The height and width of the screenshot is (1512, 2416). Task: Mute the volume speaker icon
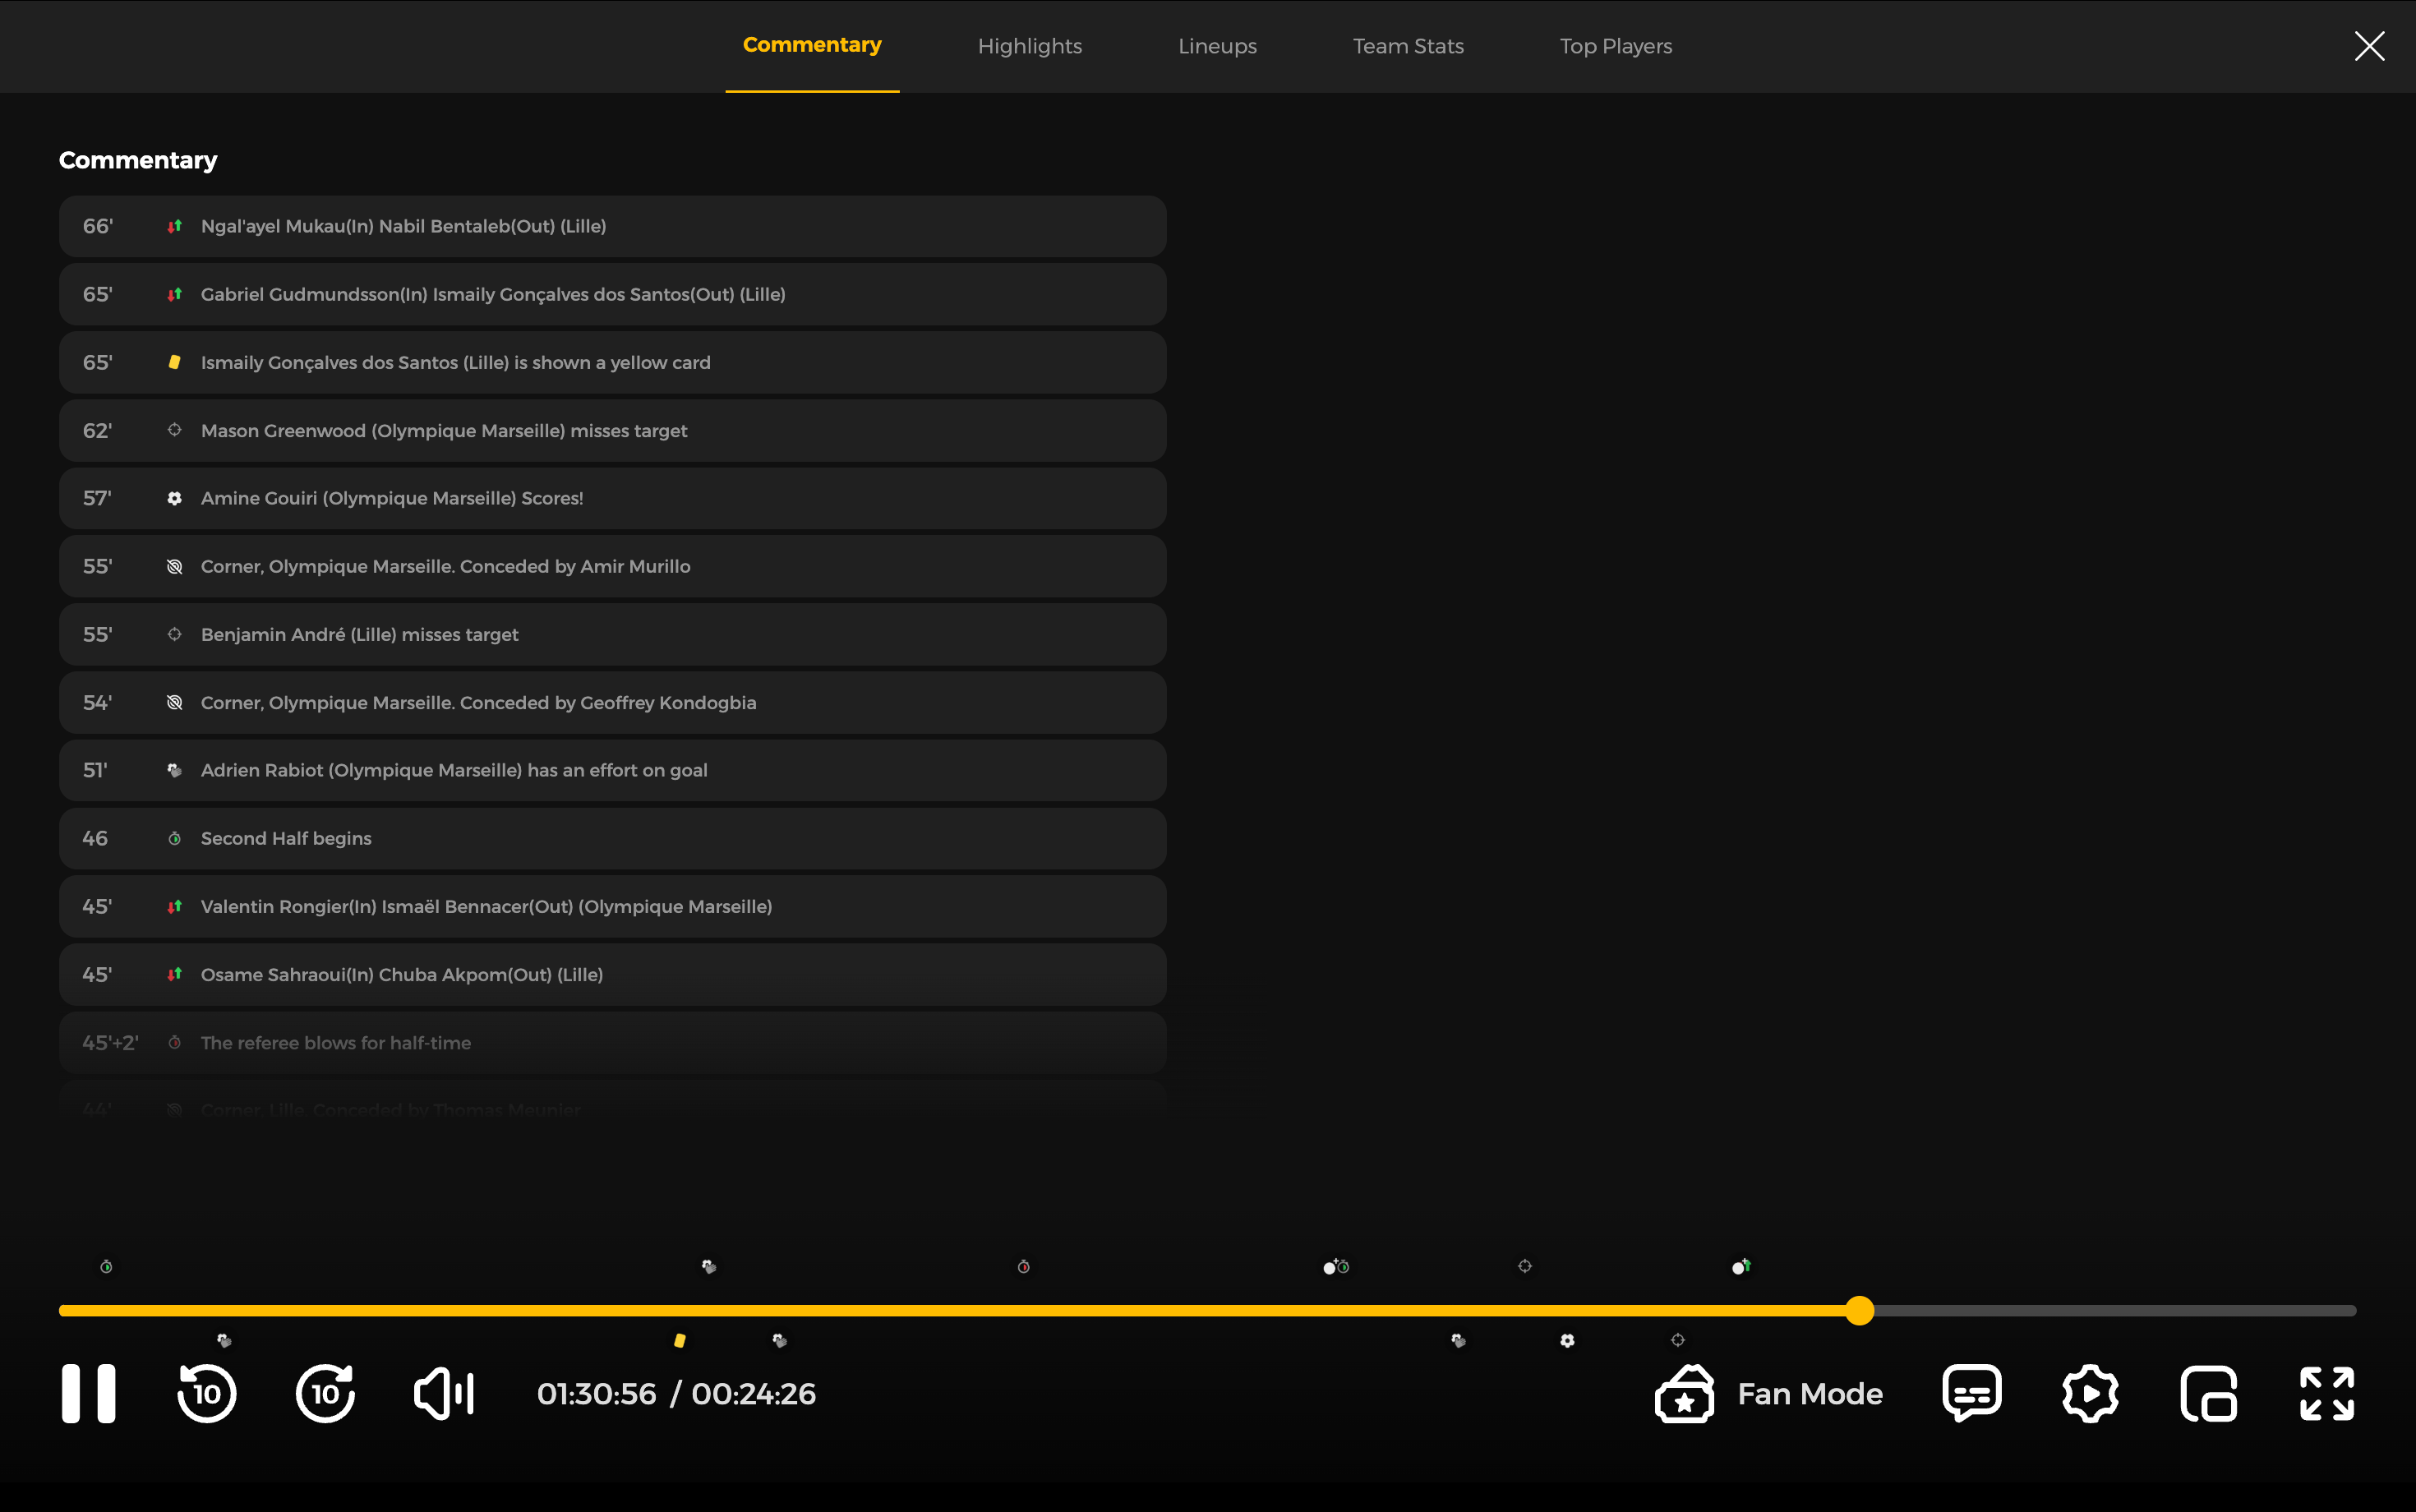pyautogui.click(x=444, y=1393)
